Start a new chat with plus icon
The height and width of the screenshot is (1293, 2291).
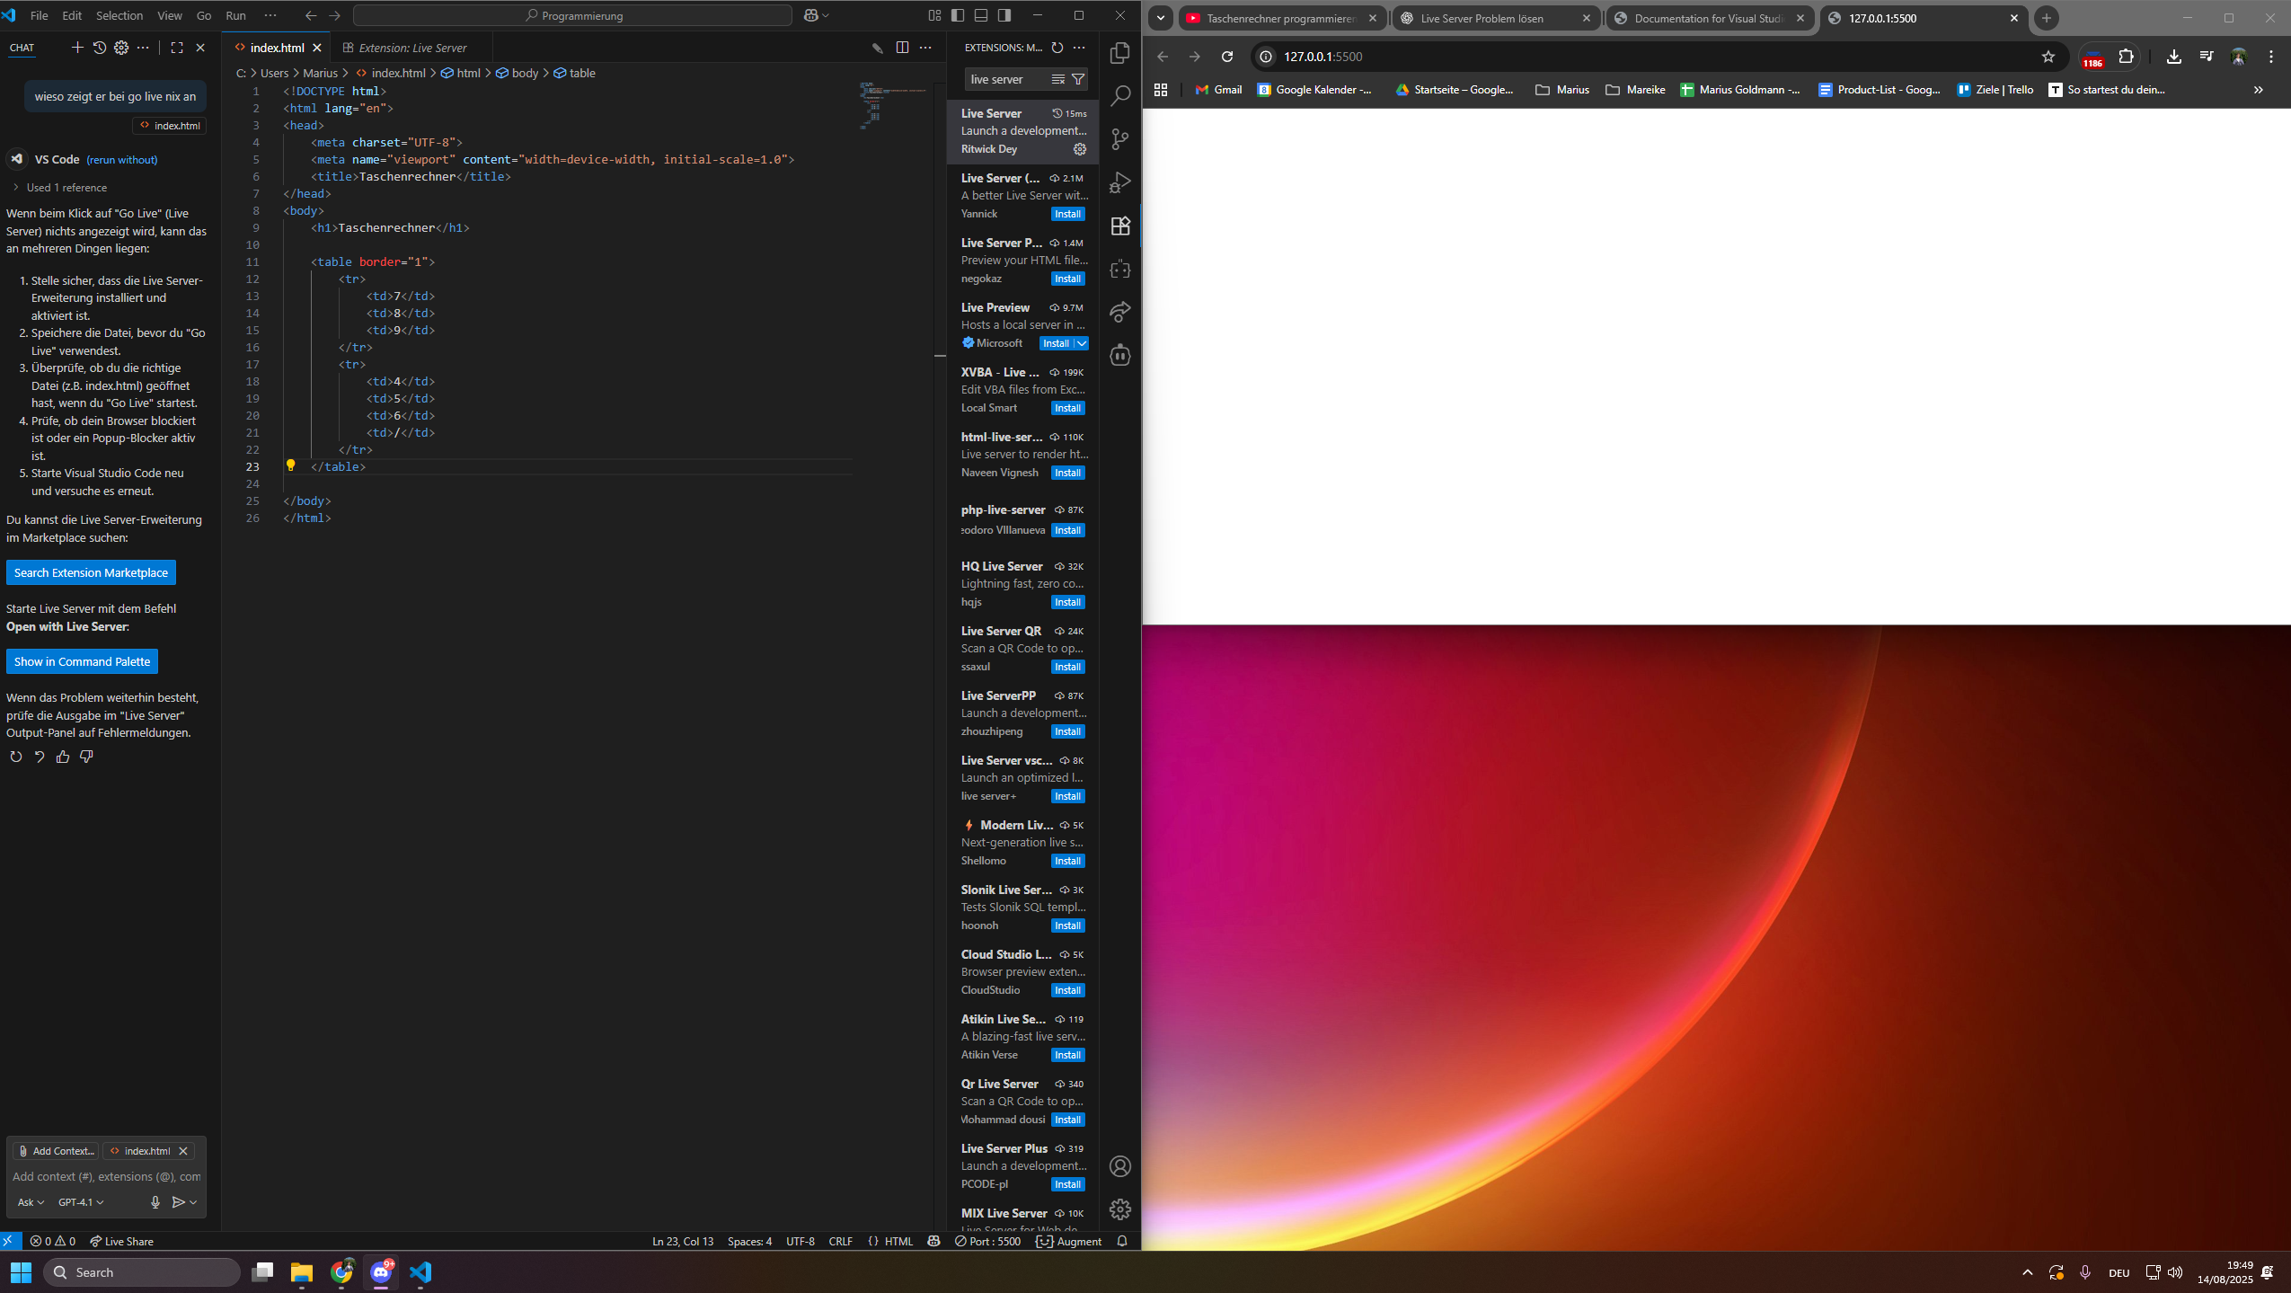tap(77, 48)
